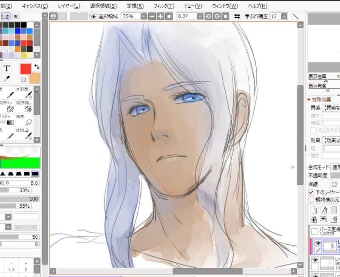
Task: Open the 合成モード blending mode dropdown
Action: click(x=335, y=167)
